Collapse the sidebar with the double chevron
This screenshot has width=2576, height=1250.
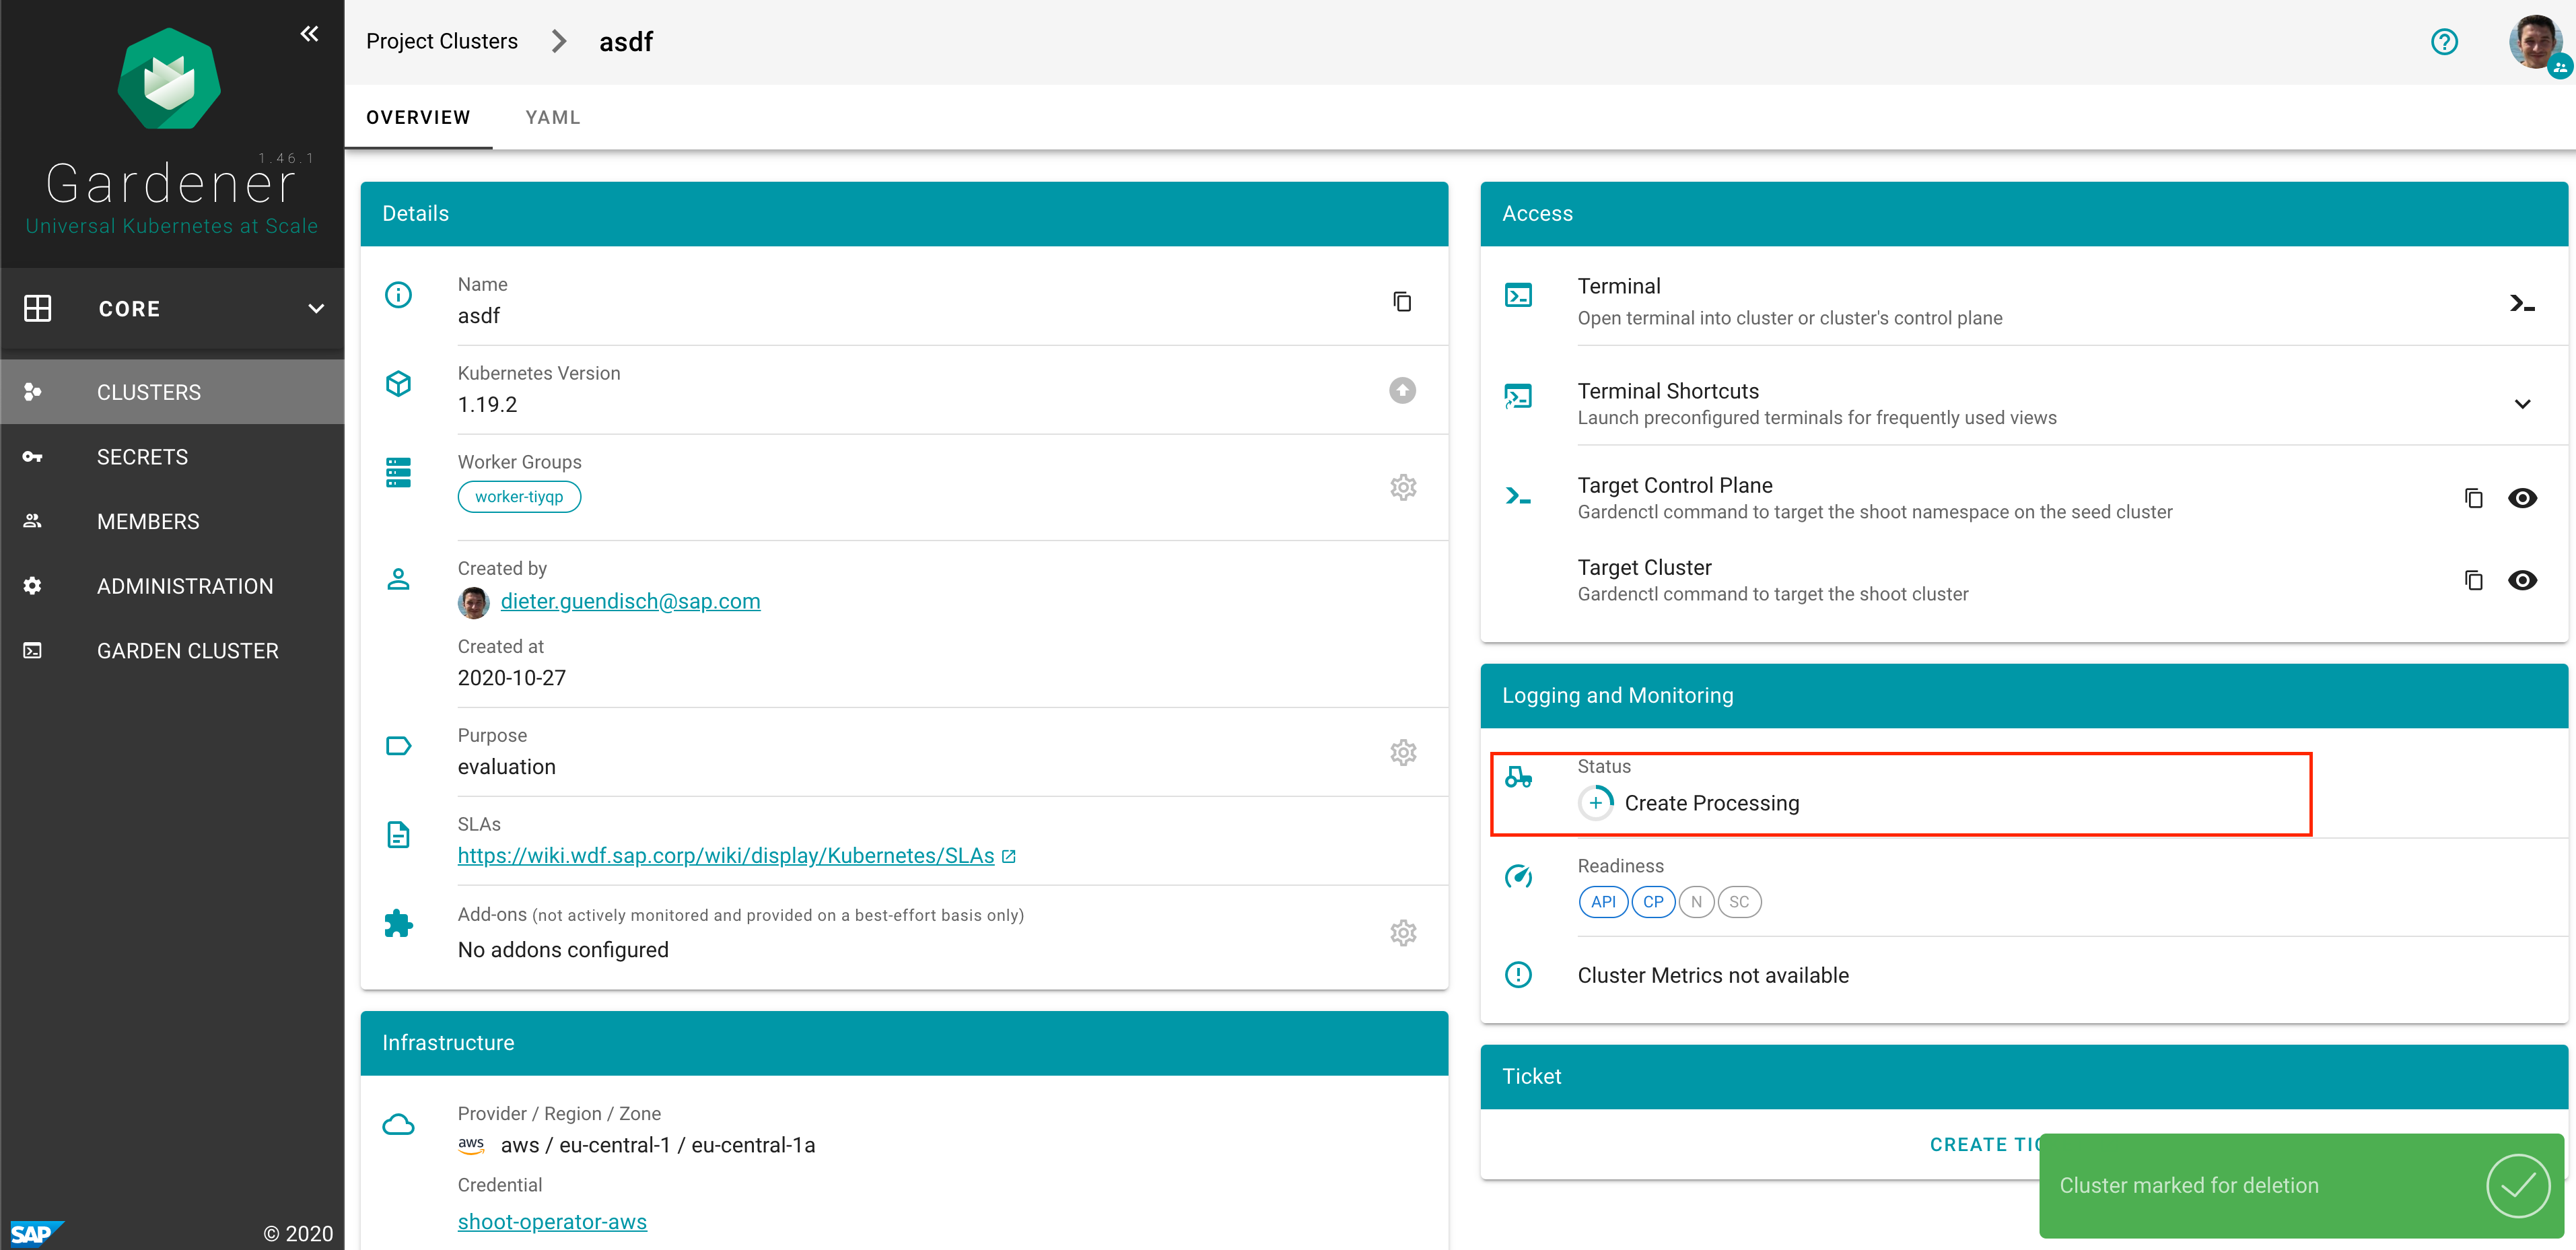309,33
